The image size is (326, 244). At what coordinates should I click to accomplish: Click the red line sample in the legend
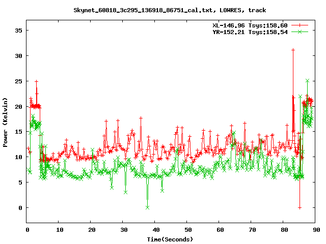pos(300,25)
